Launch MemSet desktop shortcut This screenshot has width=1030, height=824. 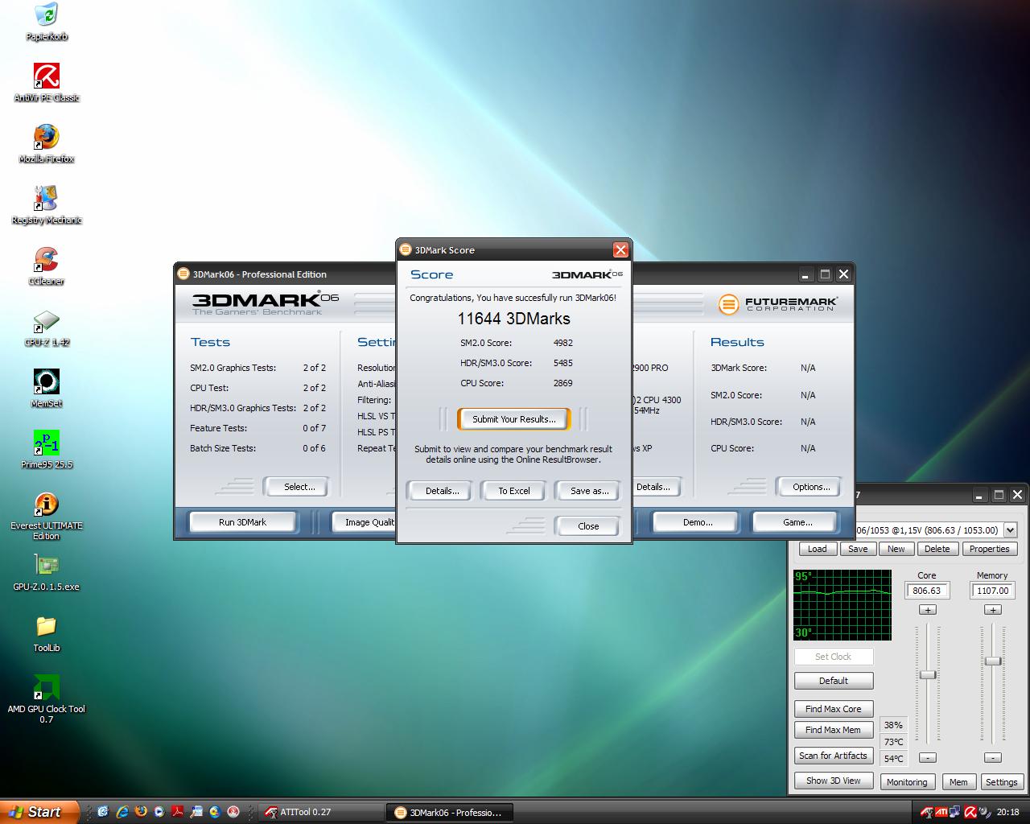[47, 389]
